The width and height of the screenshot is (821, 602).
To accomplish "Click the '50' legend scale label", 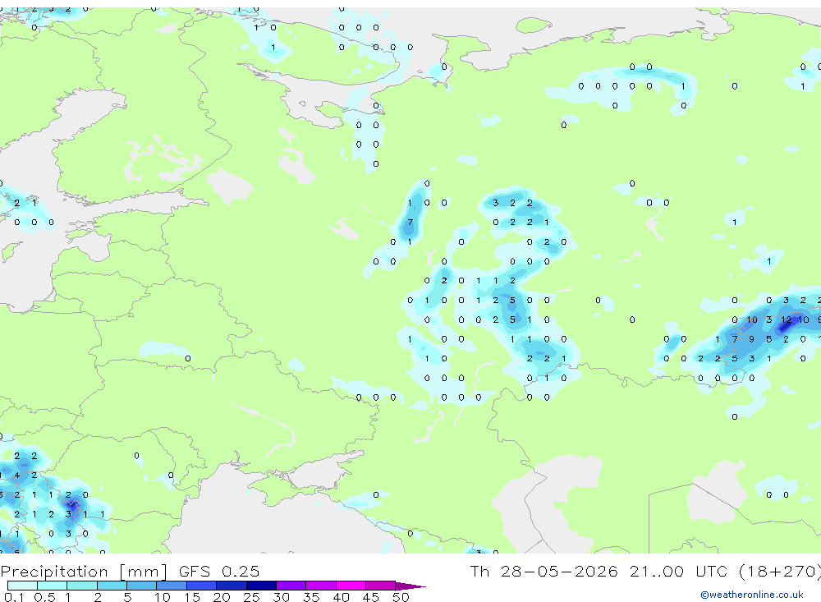I will 401,597.
